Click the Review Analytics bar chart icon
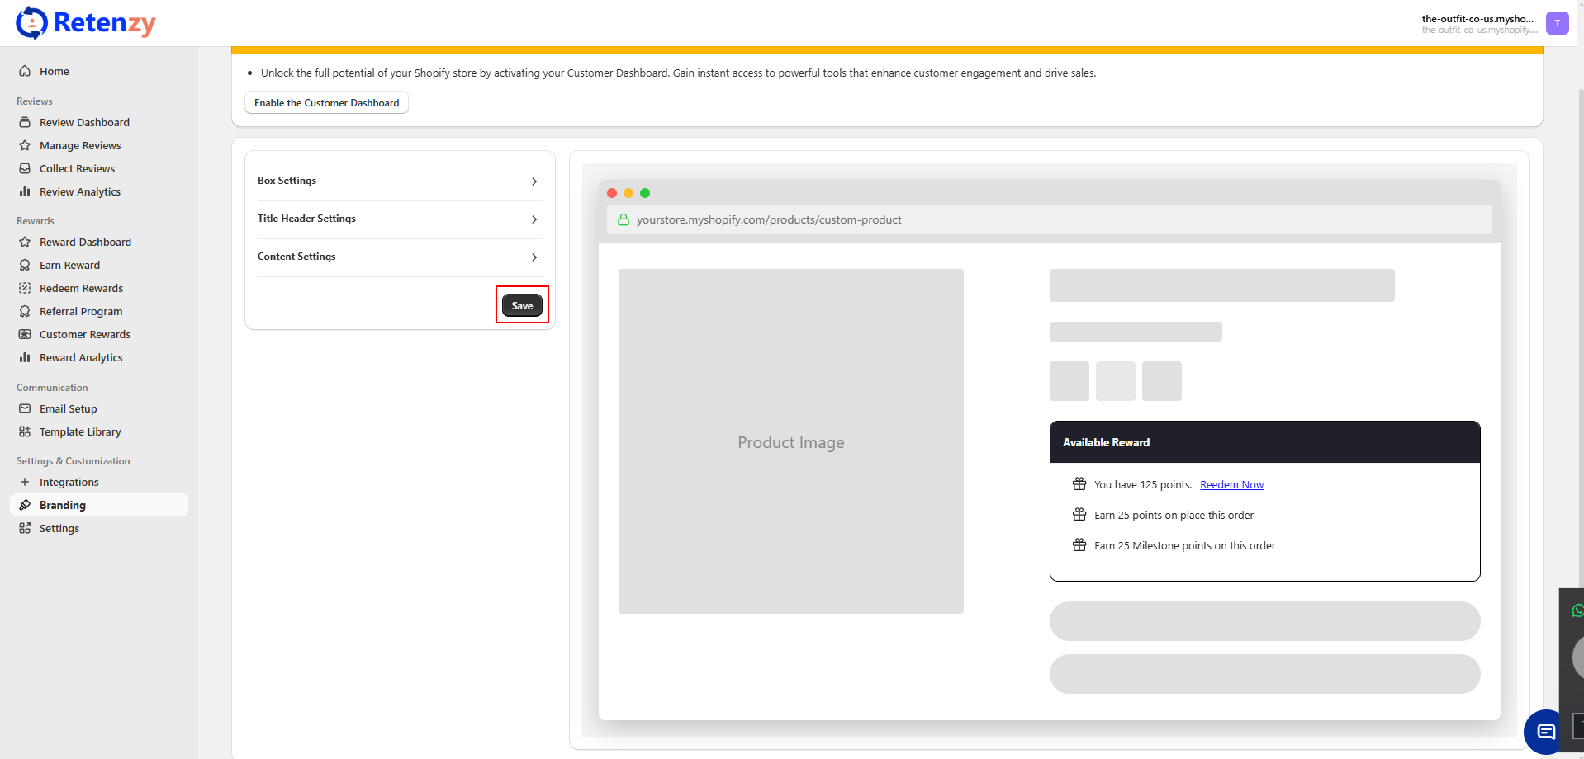The height and width of the screenshot is (759, 1584). (25, 191)
